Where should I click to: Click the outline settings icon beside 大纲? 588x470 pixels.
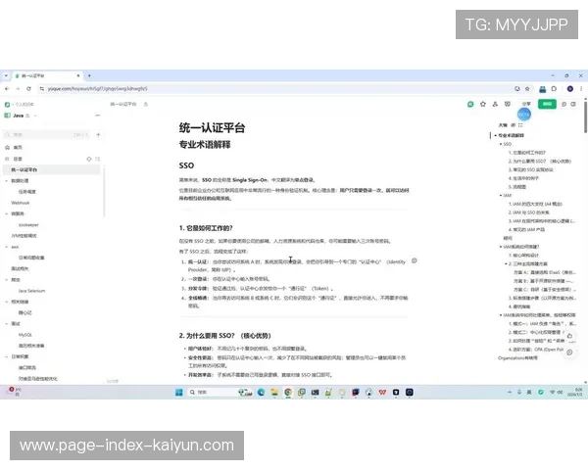tap(513, 125)
